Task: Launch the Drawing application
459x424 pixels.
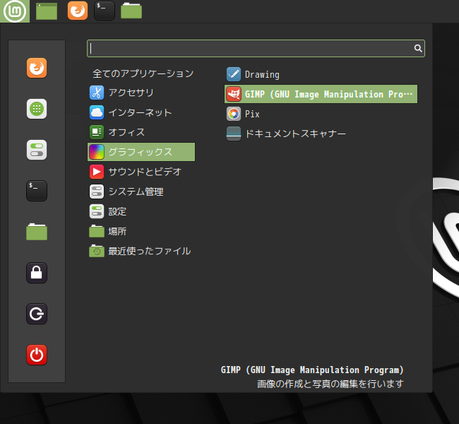Action: [321, 74]
